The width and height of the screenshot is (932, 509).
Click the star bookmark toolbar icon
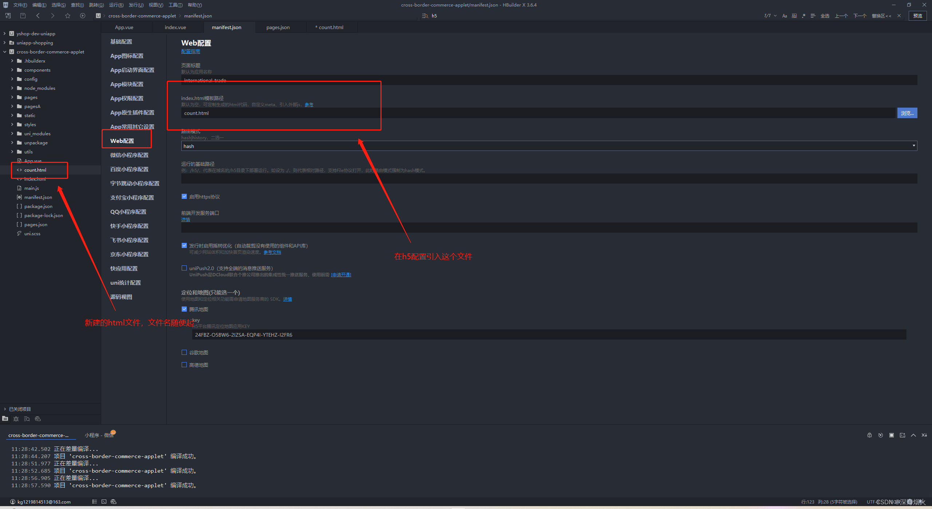coord(67,16)
